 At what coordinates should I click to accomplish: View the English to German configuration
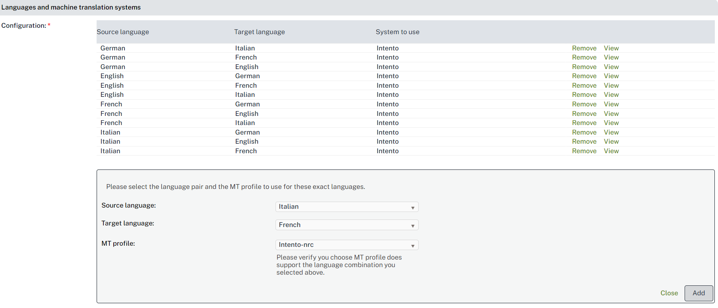pos(611,76)
